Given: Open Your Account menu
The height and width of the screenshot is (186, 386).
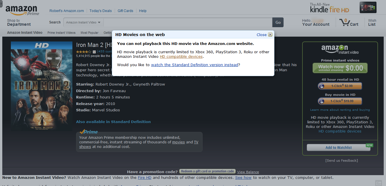Looking at the screenshot, I should (316, 23).
